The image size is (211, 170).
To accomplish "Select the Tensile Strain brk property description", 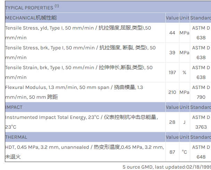I will click(x=79, y=72).
